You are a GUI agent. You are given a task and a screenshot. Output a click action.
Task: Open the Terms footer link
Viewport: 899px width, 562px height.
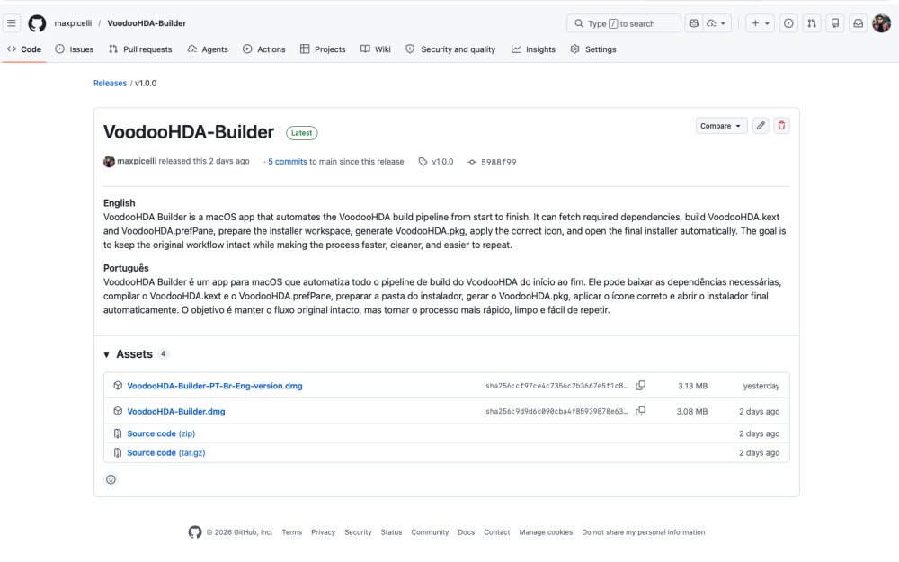click(292, 532)
